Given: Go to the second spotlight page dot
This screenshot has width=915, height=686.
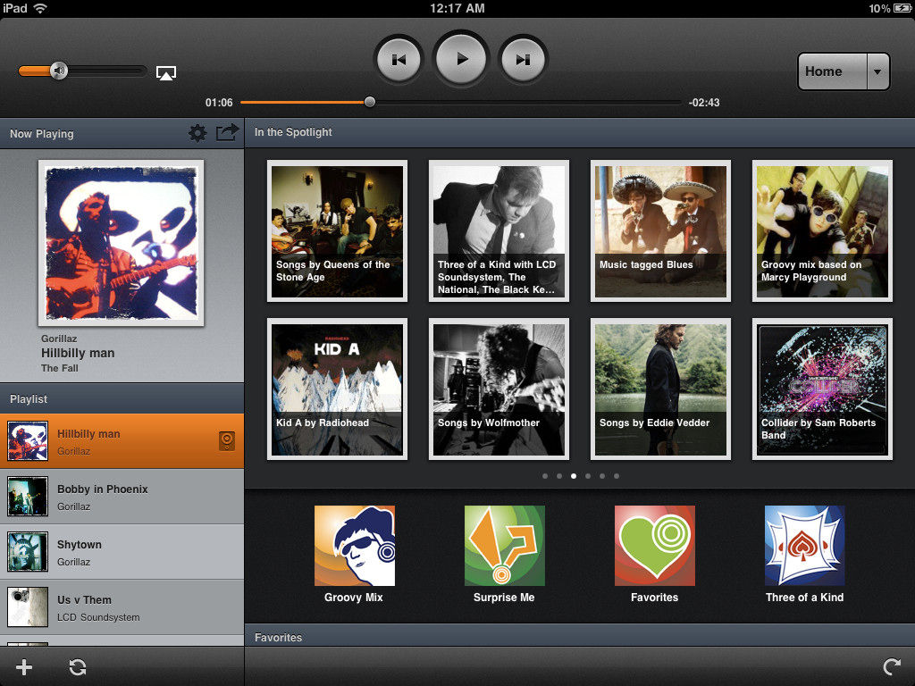Looking at the screenshot, I should (x=559, y=476).
